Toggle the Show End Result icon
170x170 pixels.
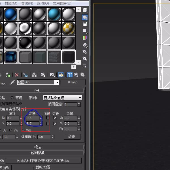[70, 75]
